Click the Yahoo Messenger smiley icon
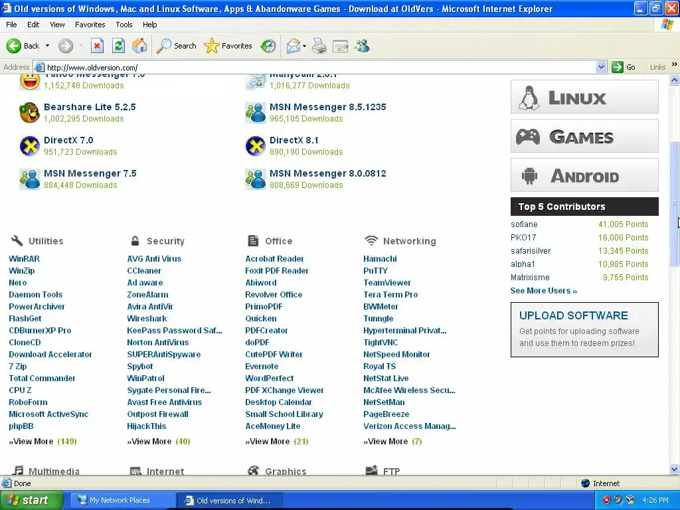 29,82
